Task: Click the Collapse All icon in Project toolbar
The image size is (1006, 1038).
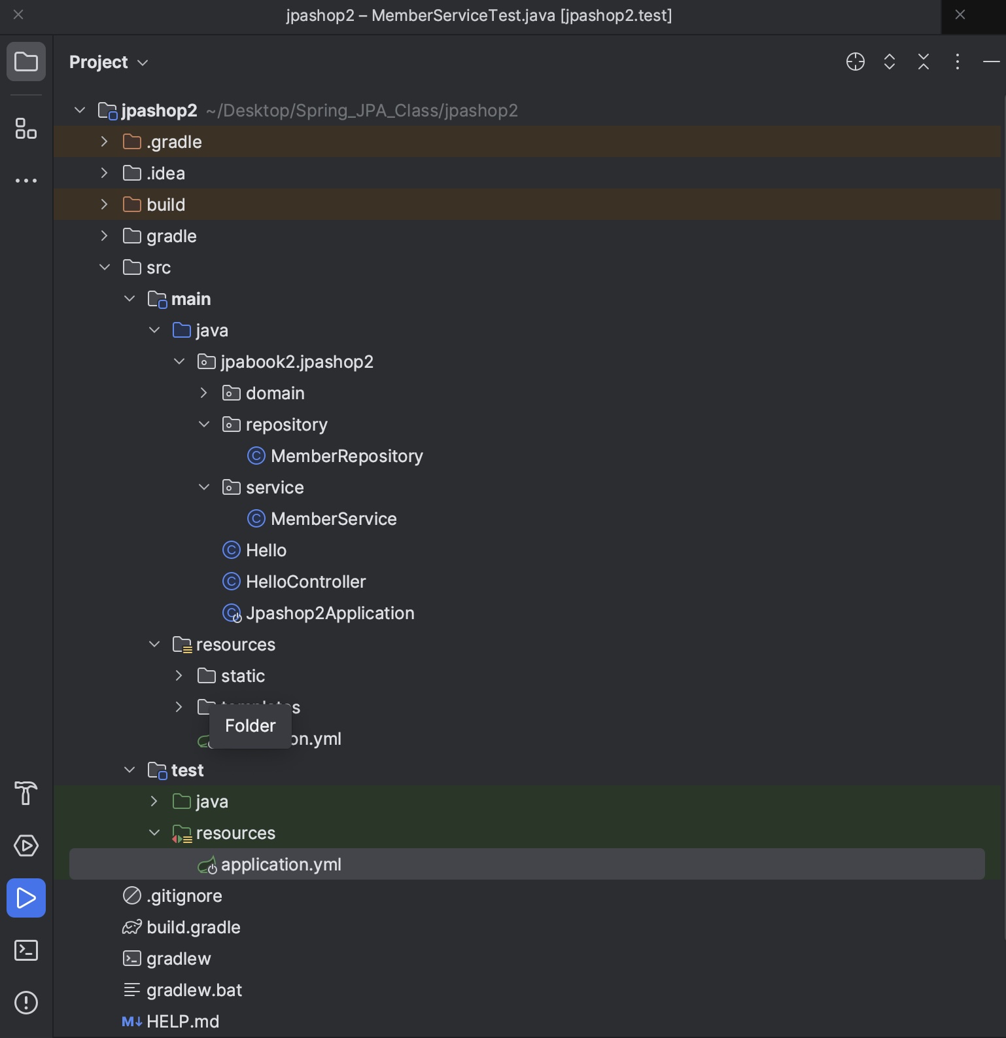Action: (923, 62)
